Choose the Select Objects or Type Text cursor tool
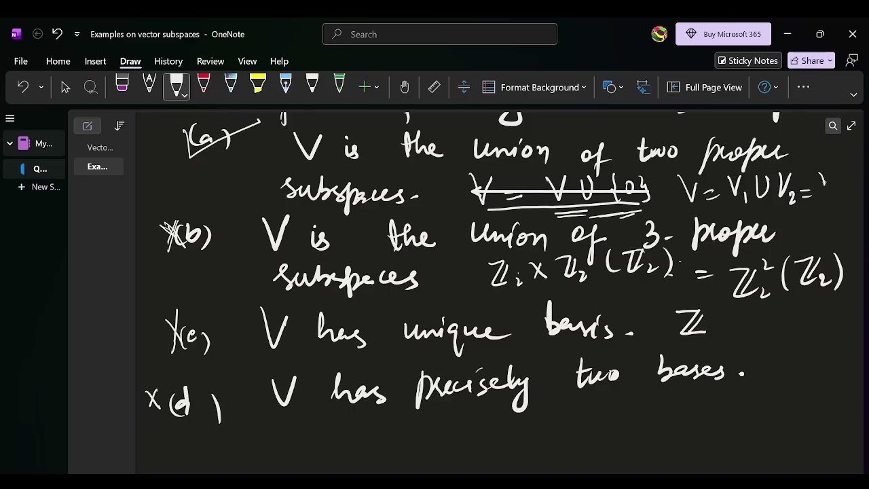Screen dimensions: 869x489 coord(65,87)
